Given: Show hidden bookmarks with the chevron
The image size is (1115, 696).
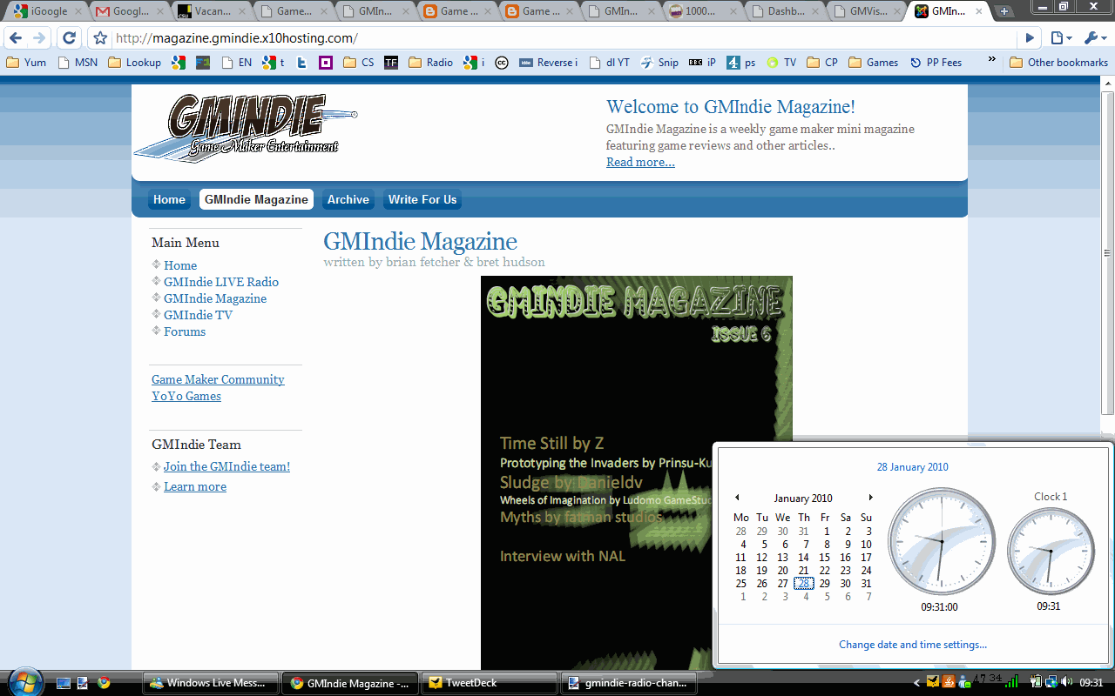Looking at the screenshot, I should tap(992, 61).
